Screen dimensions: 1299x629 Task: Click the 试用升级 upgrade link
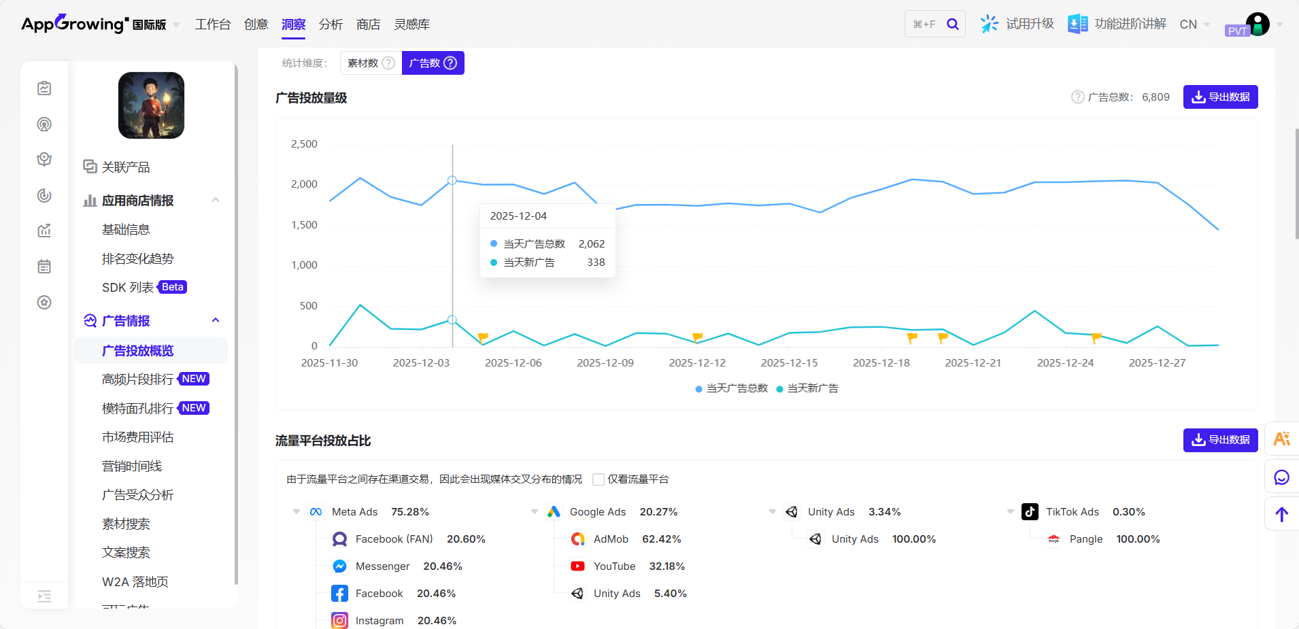tap(1017, 24)
